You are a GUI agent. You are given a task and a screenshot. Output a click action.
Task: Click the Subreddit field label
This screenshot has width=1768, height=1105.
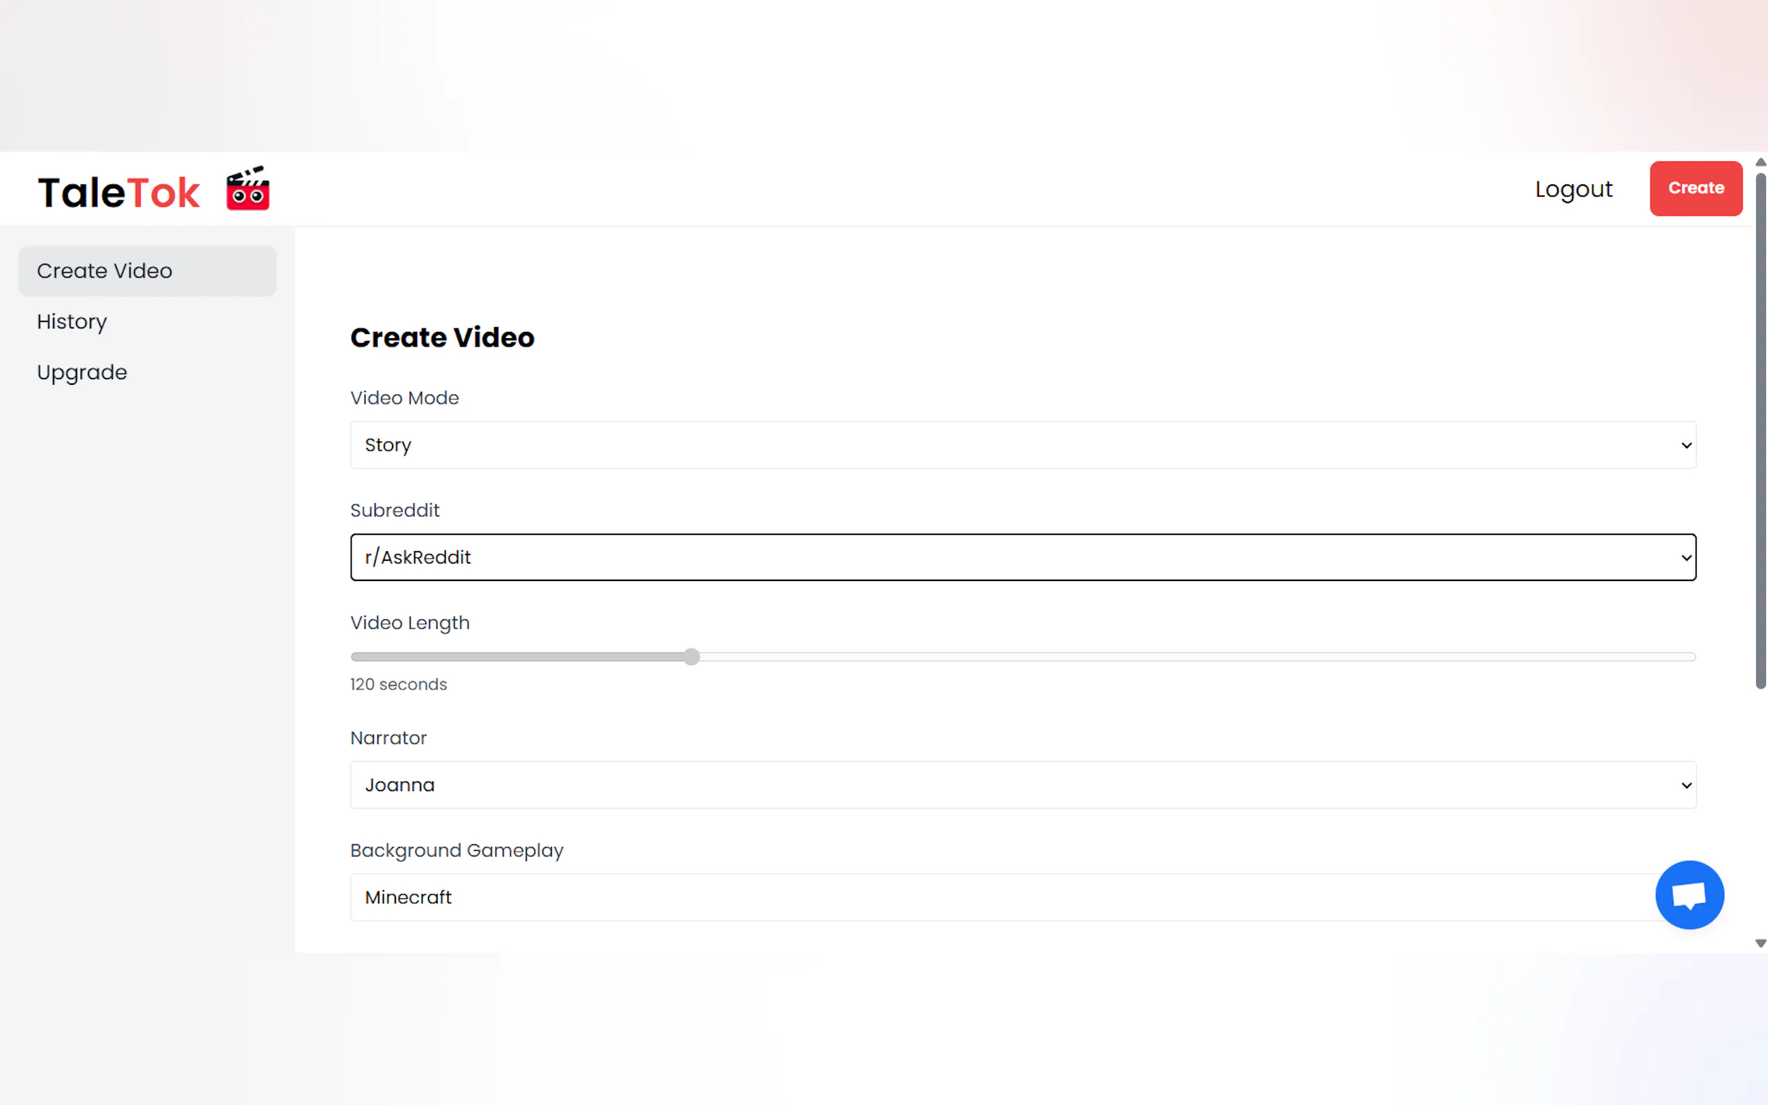point(395,511)
